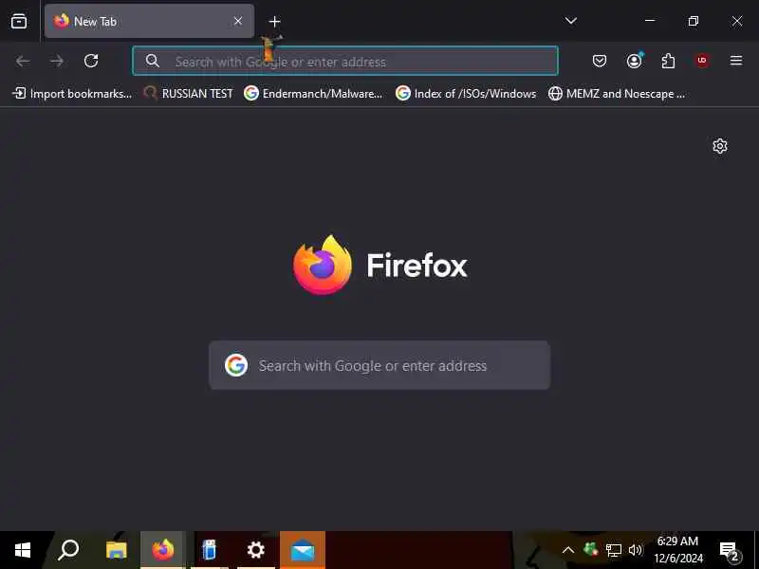Viewport: 759px width, 569px height.
Task: Open the Index of /ISOs/Windows bookmark
Action: click(x=466, y=93)
